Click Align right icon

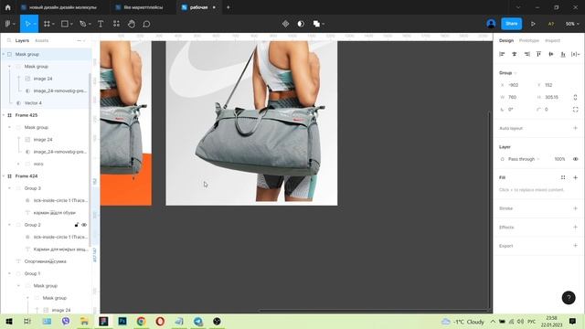[526, 54]
